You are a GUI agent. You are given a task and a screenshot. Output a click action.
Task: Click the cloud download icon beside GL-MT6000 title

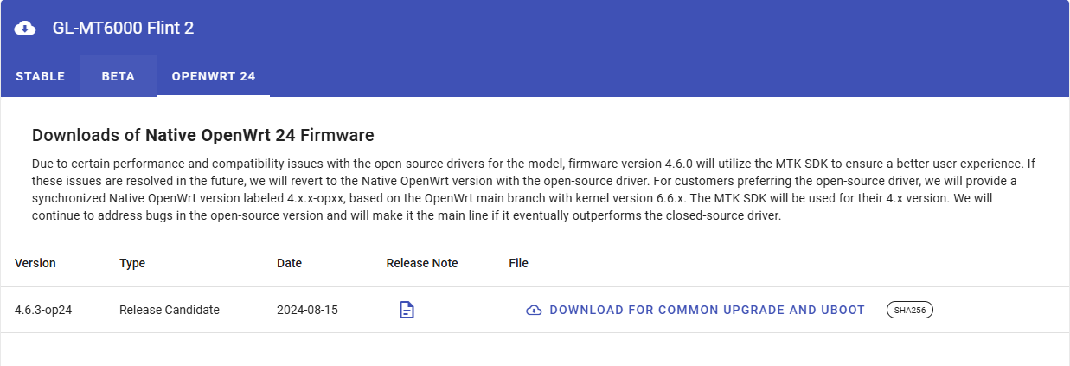(x=26, y=28)
